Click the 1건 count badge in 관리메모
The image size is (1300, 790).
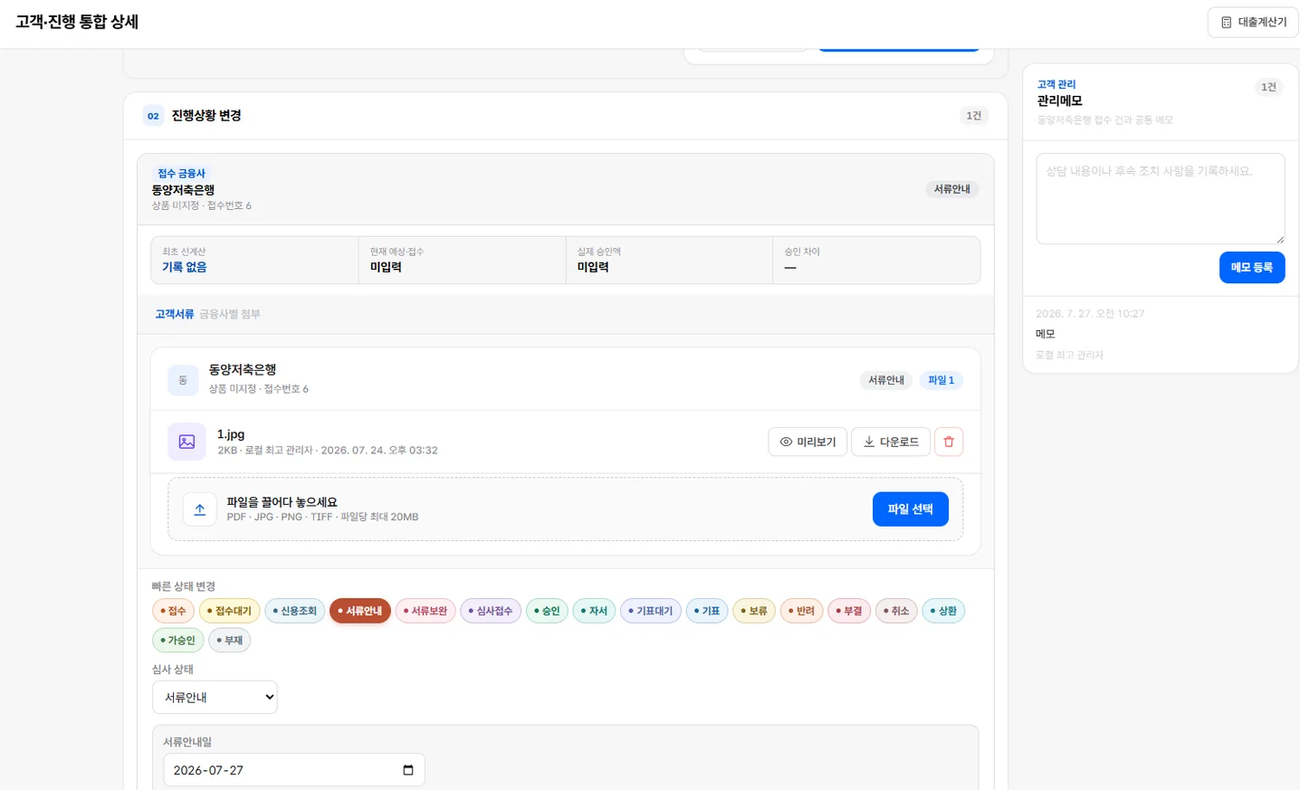1268,87
